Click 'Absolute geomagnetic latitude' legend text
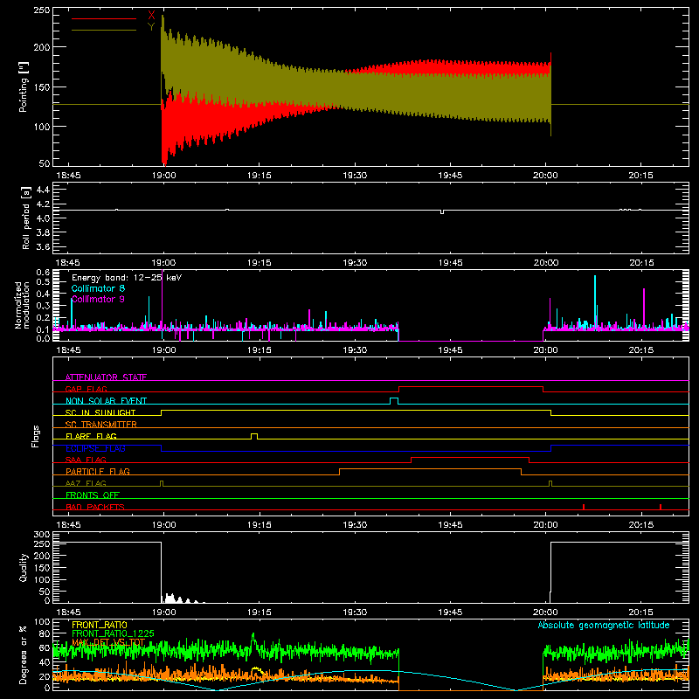699x699 pixels. [x=604, y=625]
